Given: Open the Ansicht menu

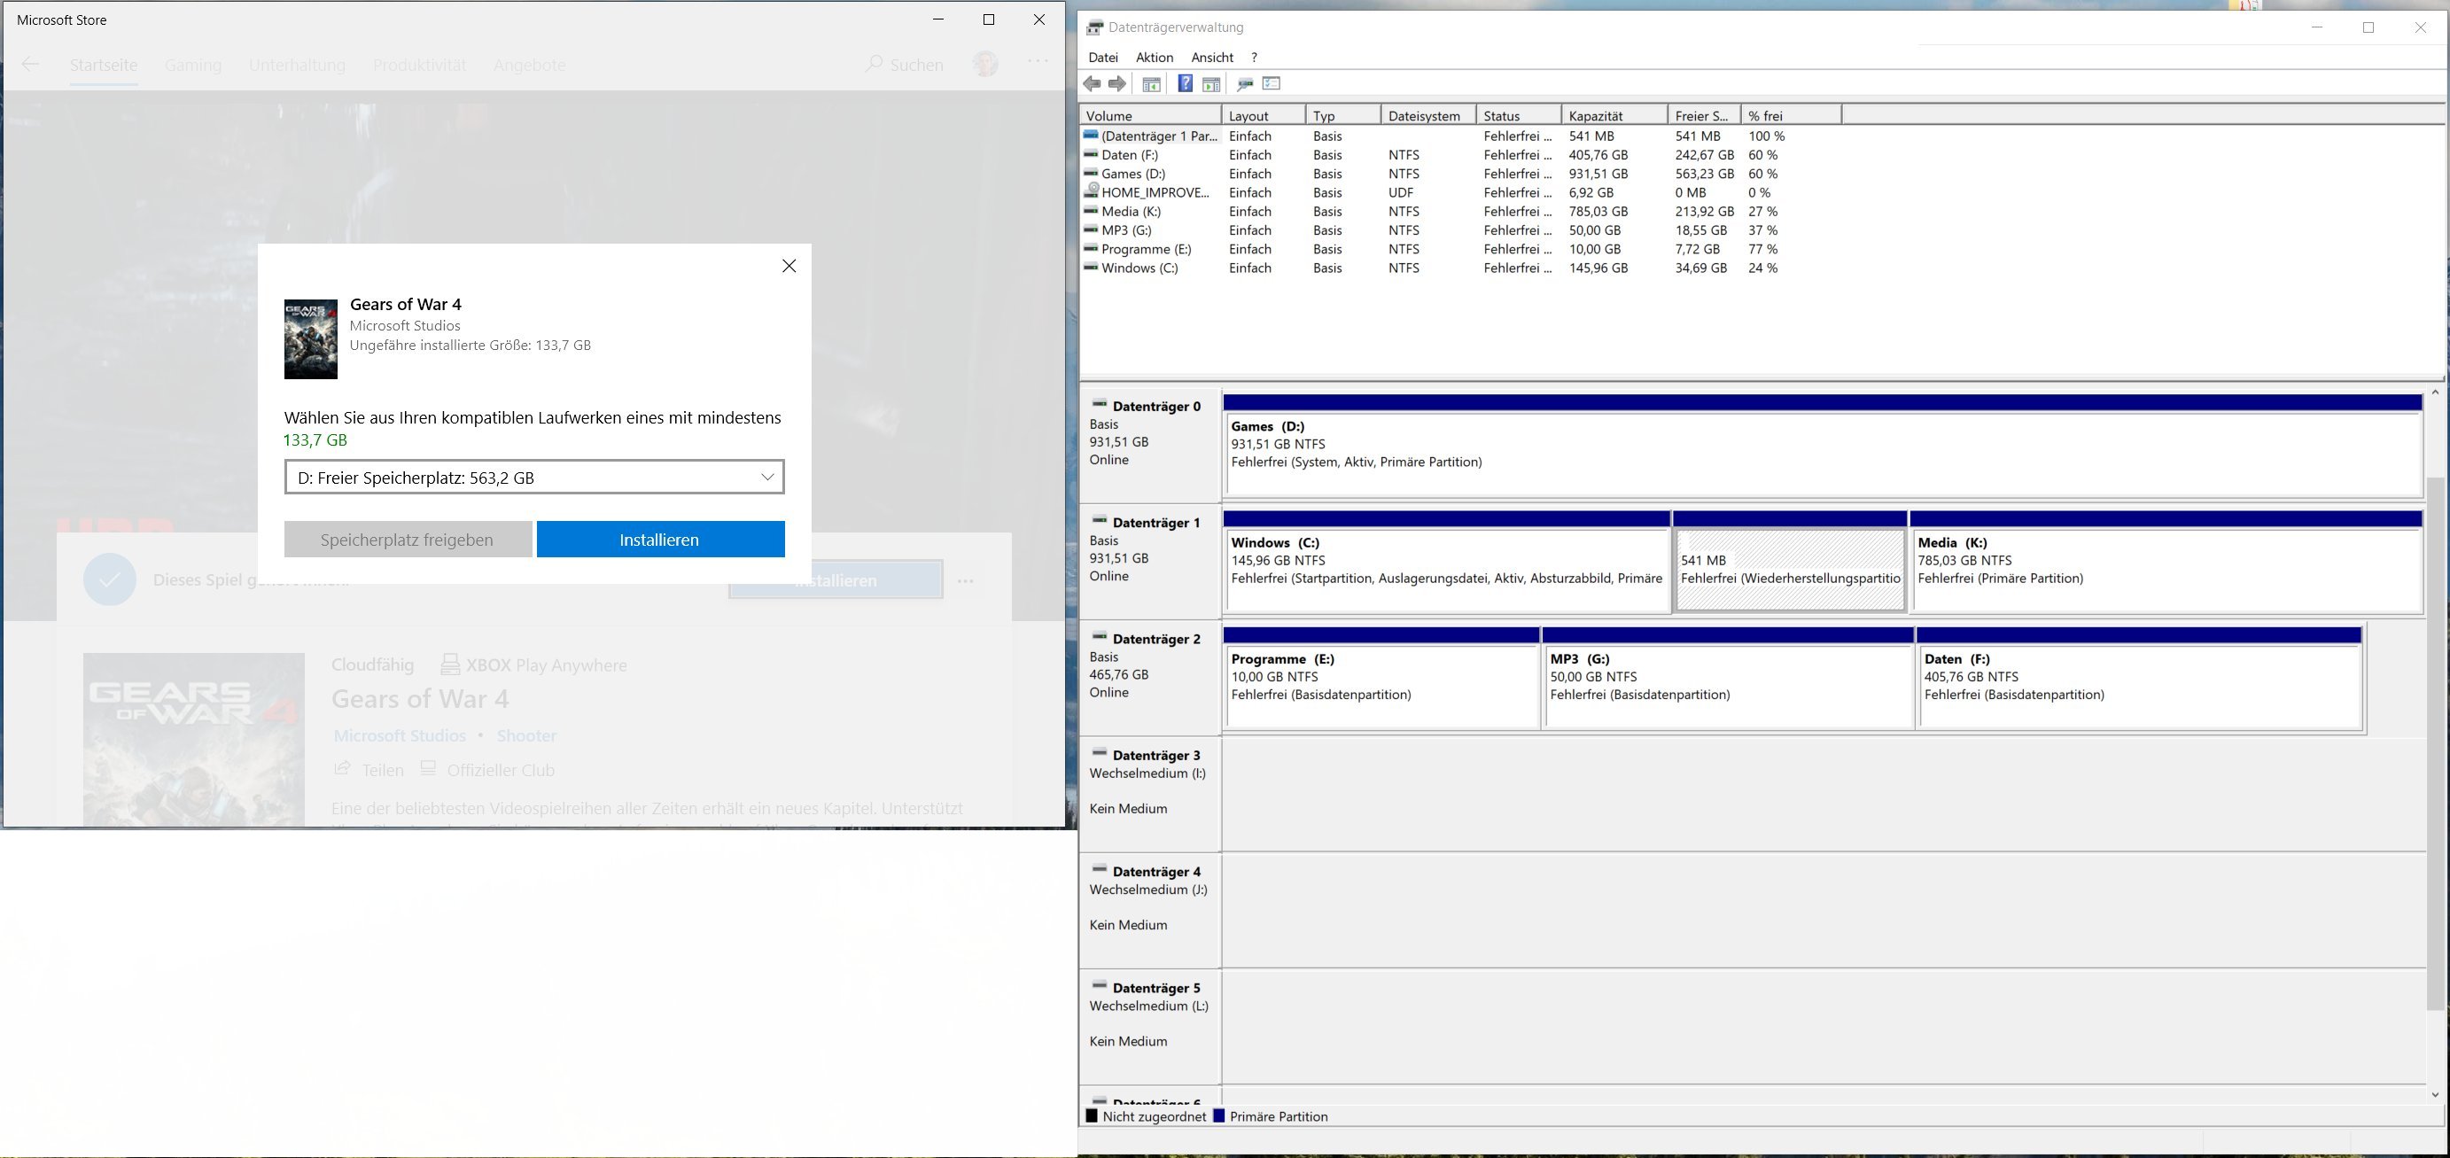Looking at the screenshot, I should point(1211,57).
